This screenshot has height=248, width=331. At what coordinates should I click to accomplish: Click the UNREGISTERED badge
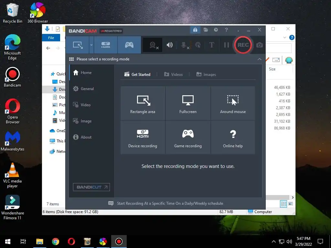pyautogui.click(x=111, y=31)
